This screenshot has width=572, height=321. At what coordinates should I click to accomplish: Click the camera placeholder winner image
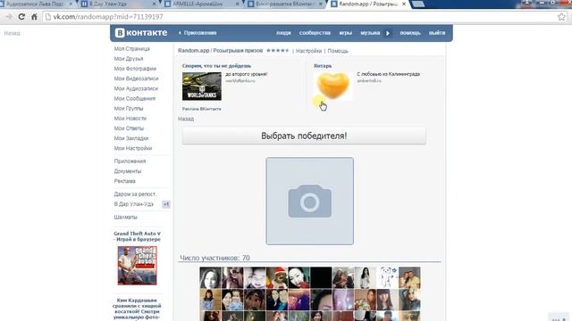click(x=310, y=201)
